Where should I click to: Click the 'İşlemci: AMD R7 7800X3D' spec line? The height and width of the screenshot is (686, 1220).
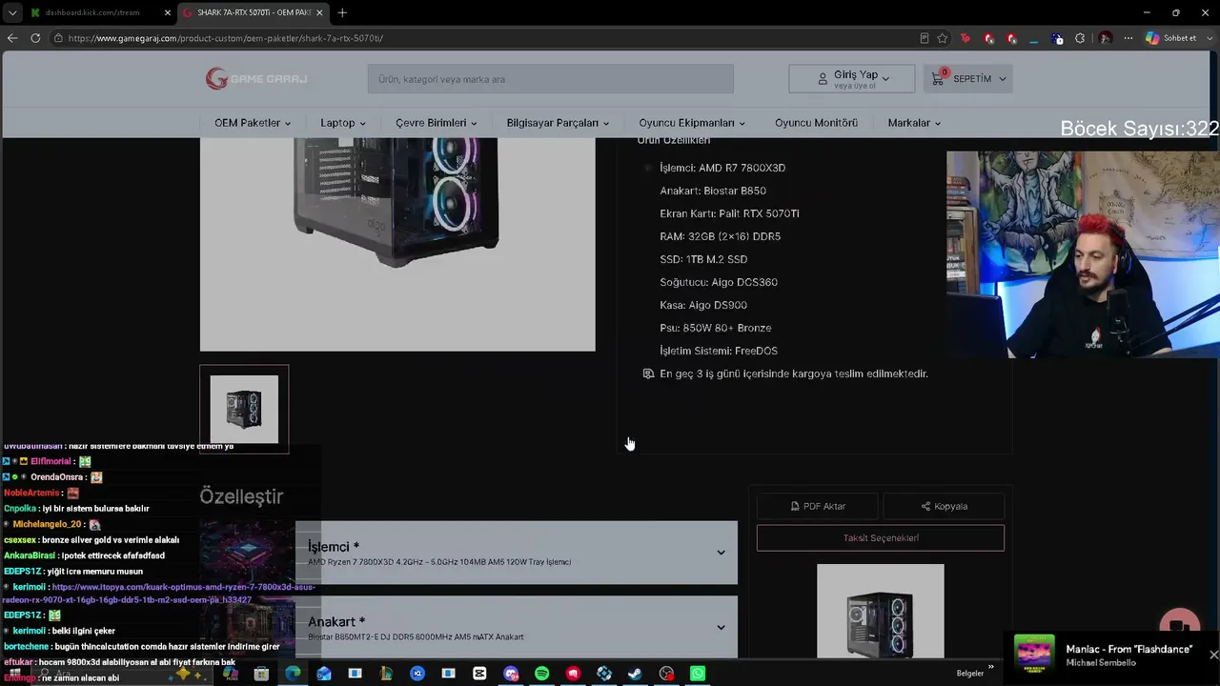(722, 168)
